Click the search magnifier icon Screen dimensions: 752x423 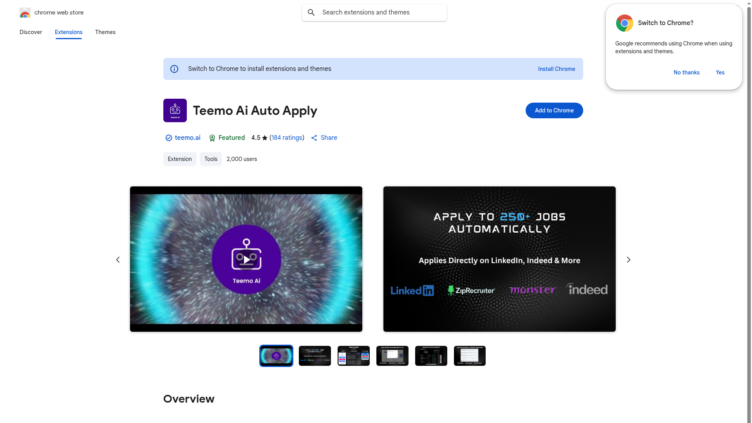point(311,13)
